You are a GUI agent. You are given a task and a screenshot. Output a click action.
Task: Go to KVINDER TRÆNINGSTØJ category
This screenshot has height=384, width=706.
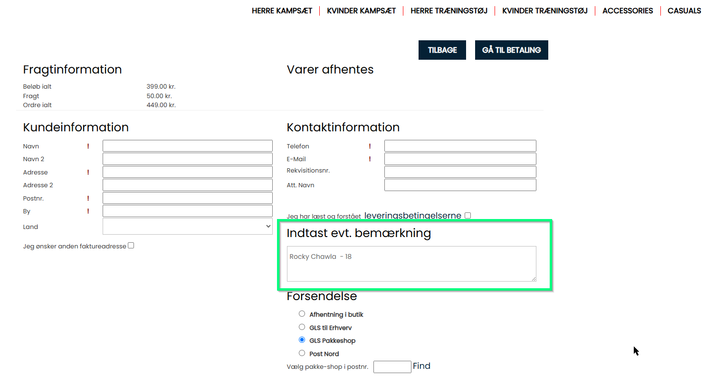(x=544, y=11)
